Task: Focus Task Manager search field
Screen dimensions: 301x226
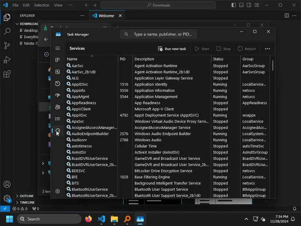Action: (158, 34)
